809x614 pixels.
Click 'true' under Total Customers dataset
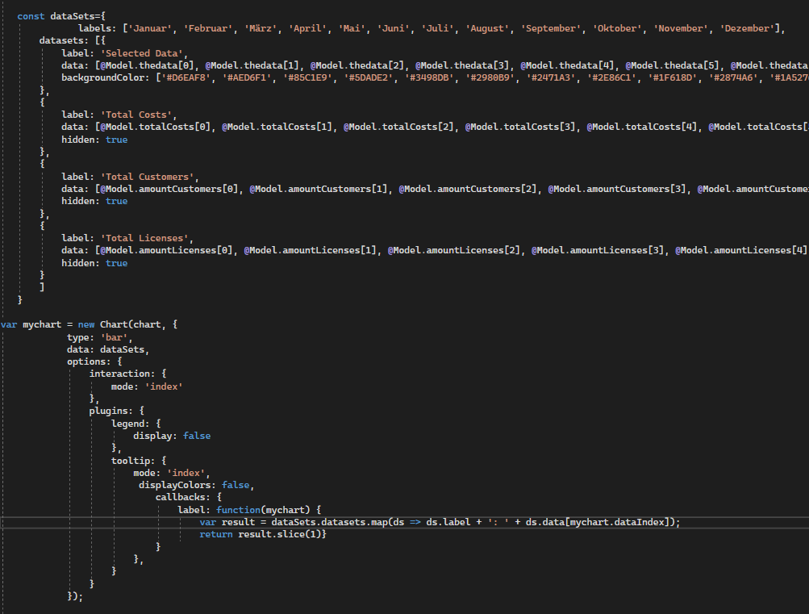click(x=117, y=201)
